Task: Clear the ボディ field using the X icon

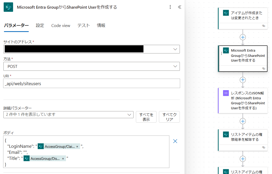Action: tap(175, 141)
